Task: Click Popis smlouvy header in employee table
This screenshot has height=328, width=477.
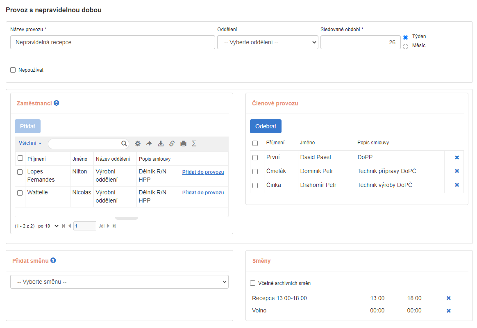Action: [154, 159]
